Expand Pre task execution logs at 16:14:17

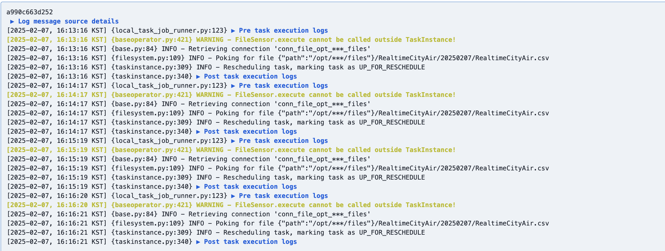coord(279,86)
